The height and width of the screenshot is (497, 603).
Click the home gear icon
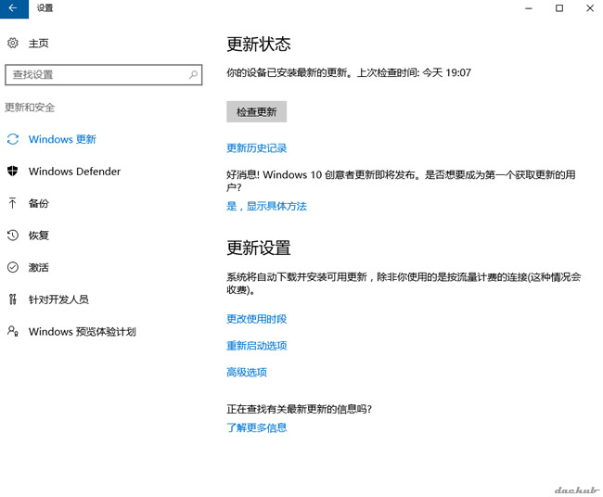pos(13,43)
